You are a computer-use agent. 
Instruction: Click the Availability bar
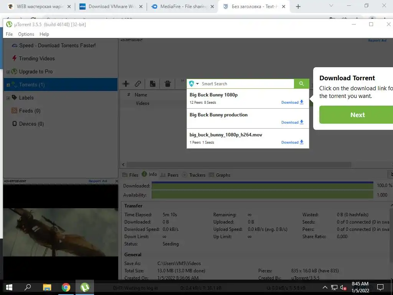tap(263, 195)
